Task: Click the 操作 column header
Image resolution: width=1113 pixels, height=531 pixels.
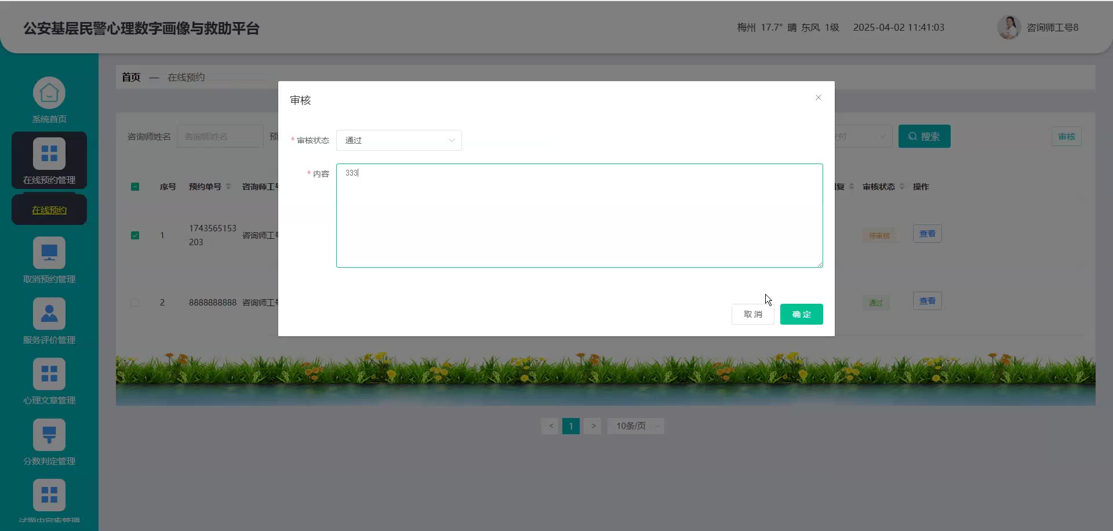Action: coord(921,187)
